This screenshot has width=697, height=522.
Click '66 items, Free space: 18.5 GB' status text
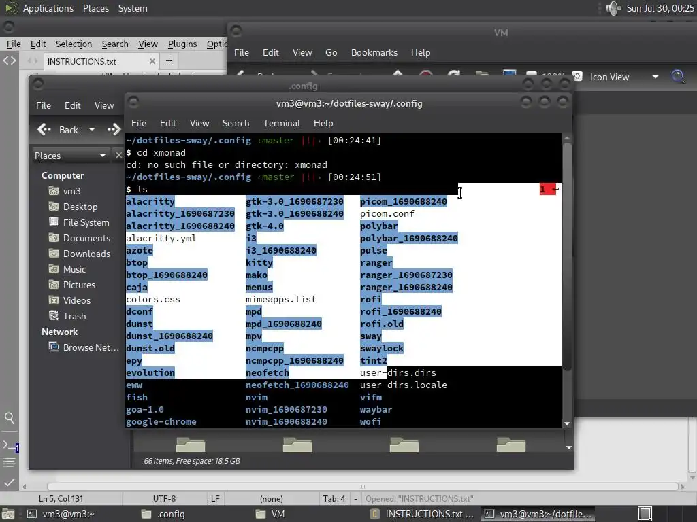point(191,461)
